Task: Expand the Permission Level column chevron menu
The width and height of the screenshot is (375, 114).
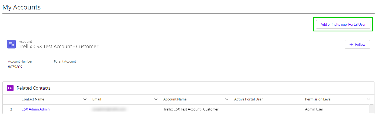Action: coord(369,99)
